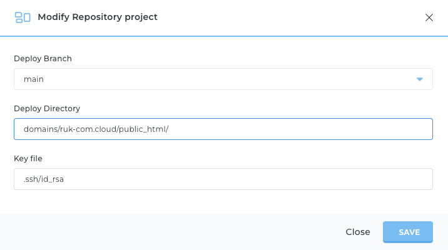Click the 'Modify Repository project' title
Image resolution: width=448 pixels, height=250 pixels.
click(x=98, y=17)
